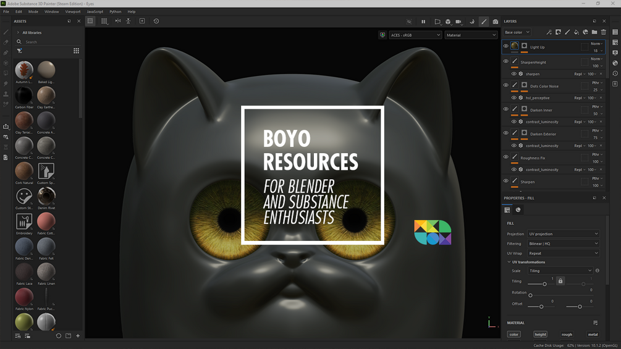Viewport: 621px width, 349px height.
Task: Open the Display settings icon in right dock
Action: click(x=615, y=53)
